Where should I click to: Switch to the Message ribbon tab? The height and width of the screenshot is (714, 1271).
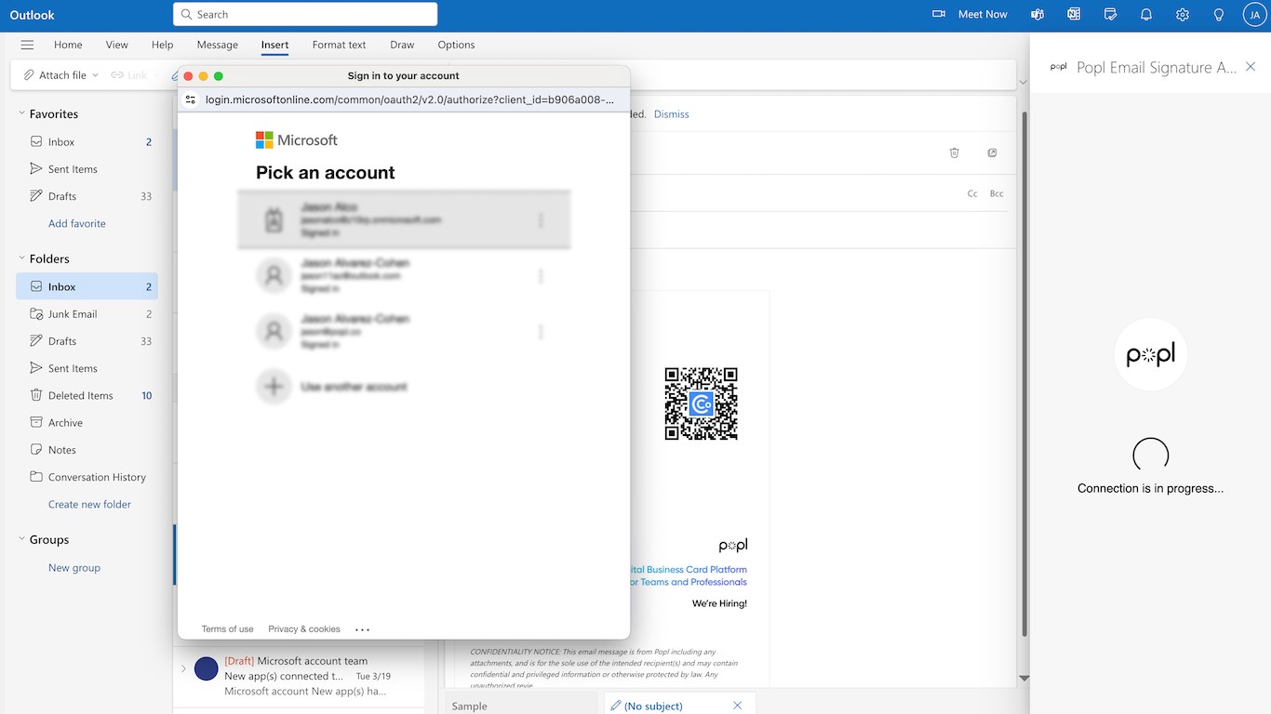click(x=218, y=45)
